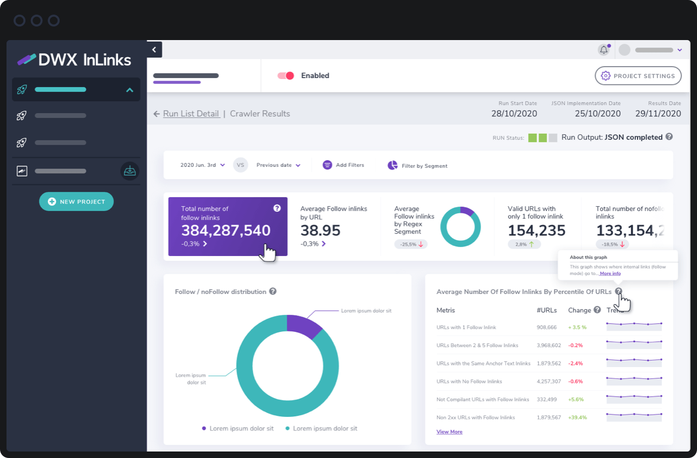Click the New Project button

76,201
